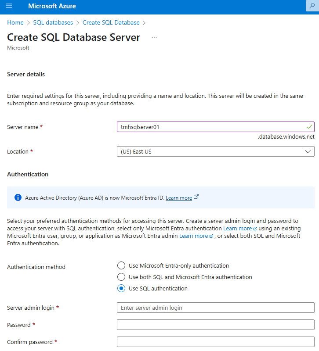This screenshot has width=319, height=351.
Task: Click the Authentication section heading
Action: 28,174
